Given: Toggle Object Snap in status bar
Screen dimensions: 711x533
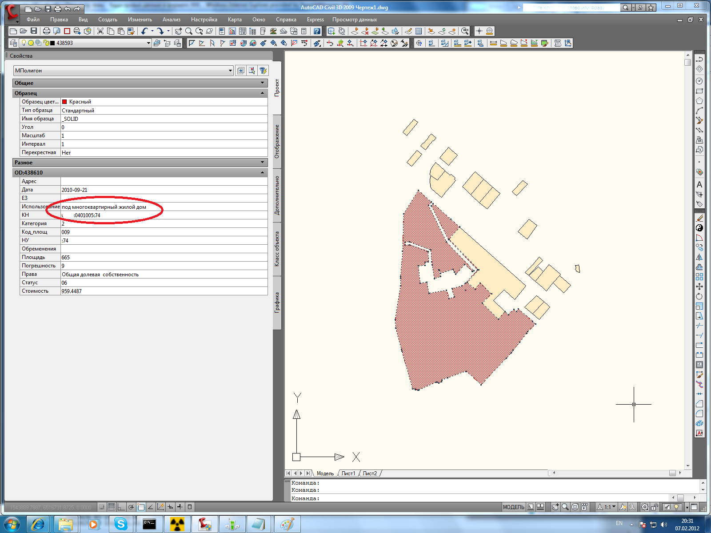Looking at the screenshot, I should point(141,507).
